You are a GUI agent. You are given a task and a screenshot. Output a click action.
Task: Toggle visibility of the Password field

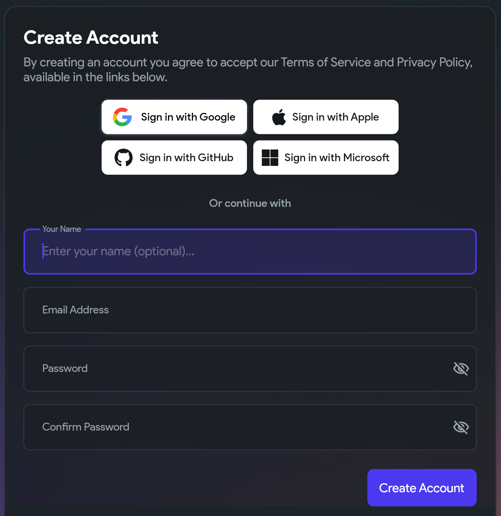click(461, 368)
